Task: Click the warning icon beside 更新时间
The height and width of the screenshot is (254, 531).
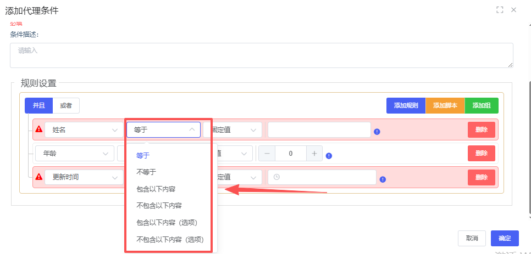Action: tap(39, 177)
